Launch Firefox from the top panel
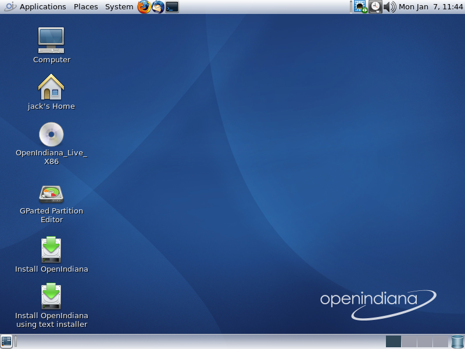465x349 pixels. click(x=144, y=7)
